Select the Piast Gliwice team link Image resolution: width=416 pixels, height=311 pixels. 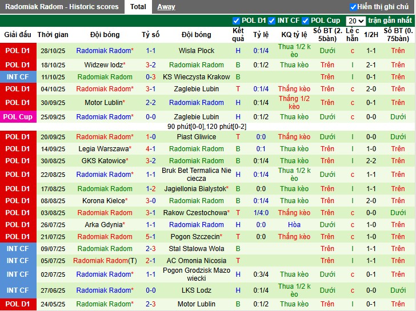[197, 137]
